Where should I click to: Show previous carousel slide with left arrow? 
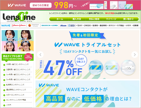[x=40, y=55]
